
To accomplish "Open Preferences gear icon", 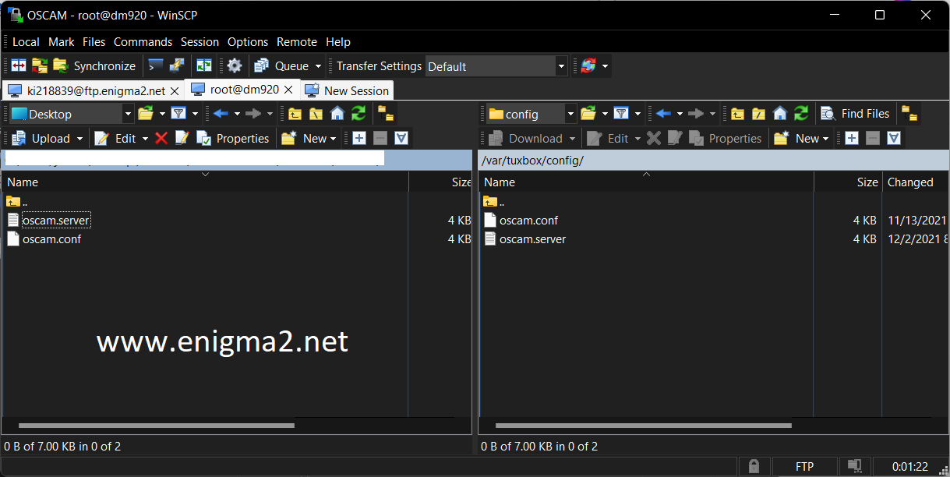I will [235, 66].
